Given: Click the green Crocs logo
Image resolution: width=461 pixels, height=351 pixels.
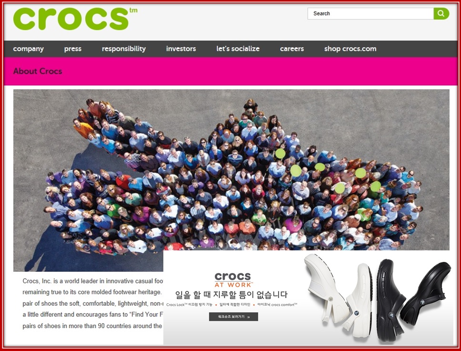Looking at the screenshot, I should (x=71, y=19).
